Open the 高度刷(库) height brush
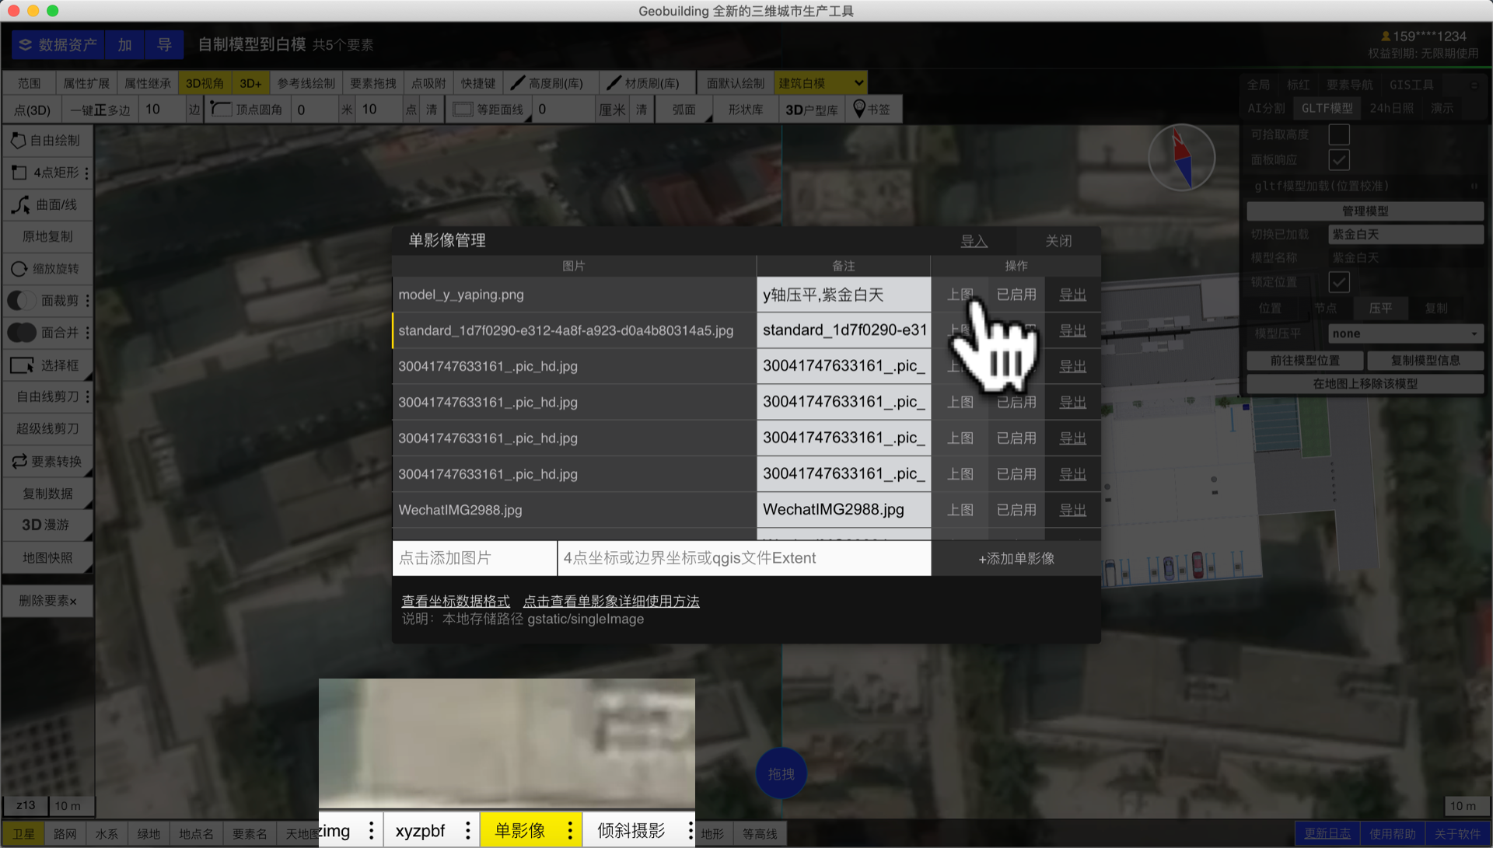This screenshot has height=848, width=1493. (x=547, y=83)
